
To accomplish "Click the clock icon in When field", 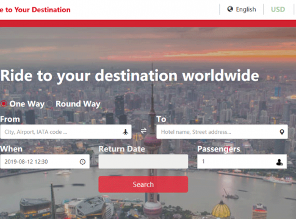I will point(82,162).
